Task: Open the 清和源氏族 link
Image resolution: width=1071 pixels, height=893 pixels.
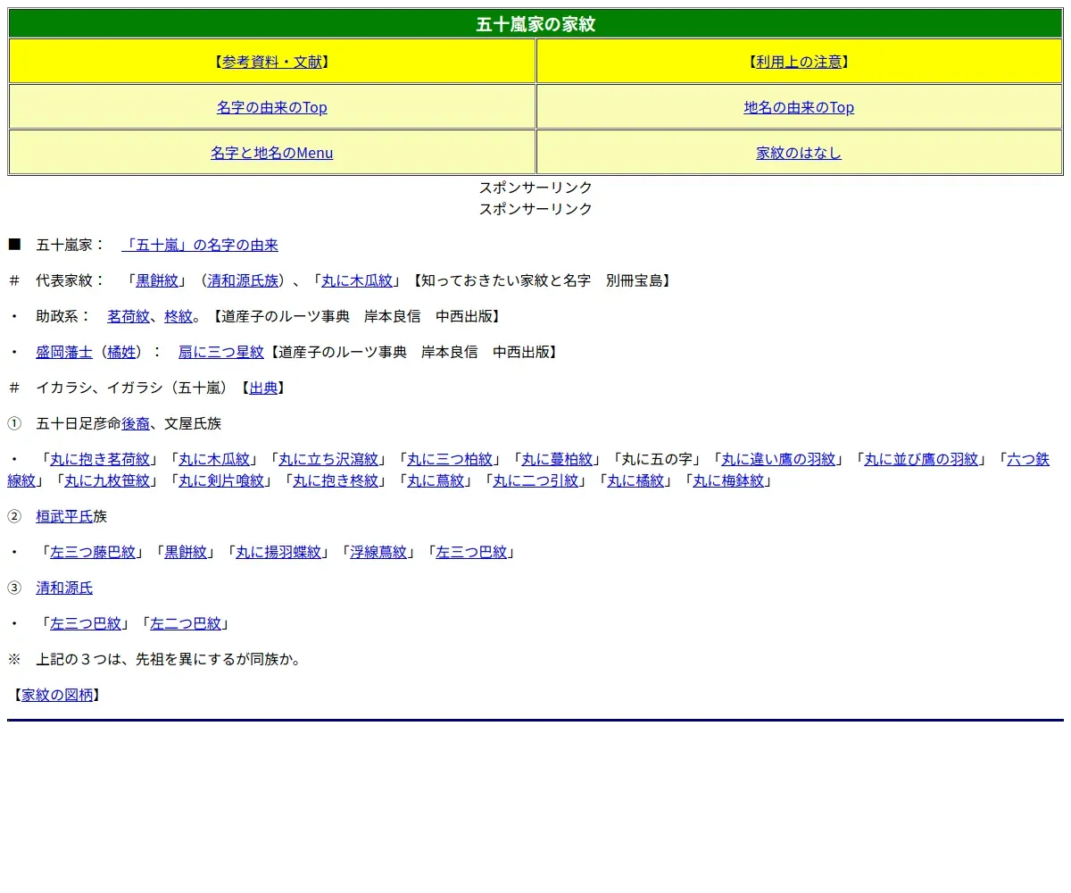Action: pos(243,280)
